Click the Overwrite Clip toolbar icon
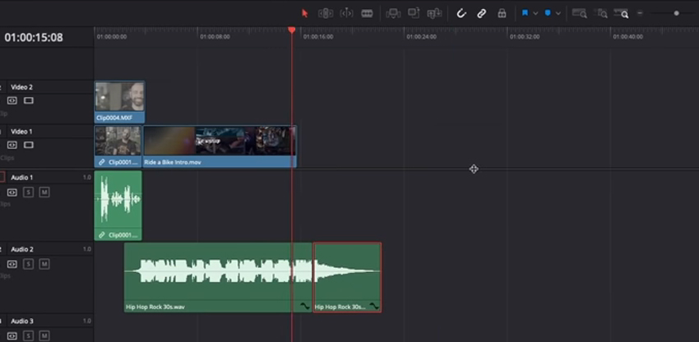Screen dimensions: 699x342 click(414, 13)
